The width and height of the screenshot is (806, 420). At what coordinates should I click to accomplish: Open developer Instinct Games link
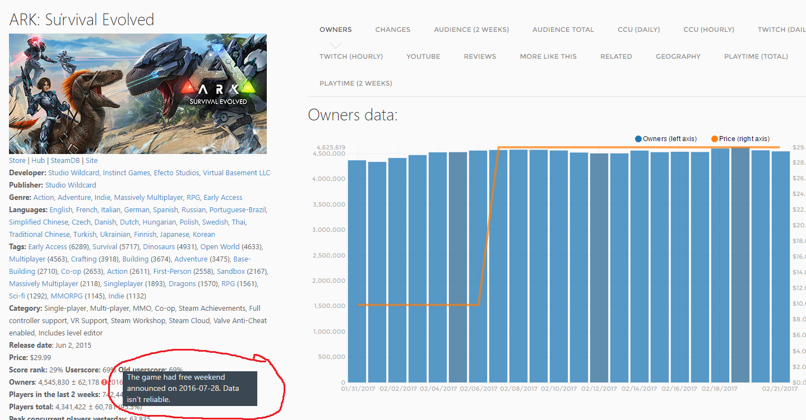tap(126, 173)
